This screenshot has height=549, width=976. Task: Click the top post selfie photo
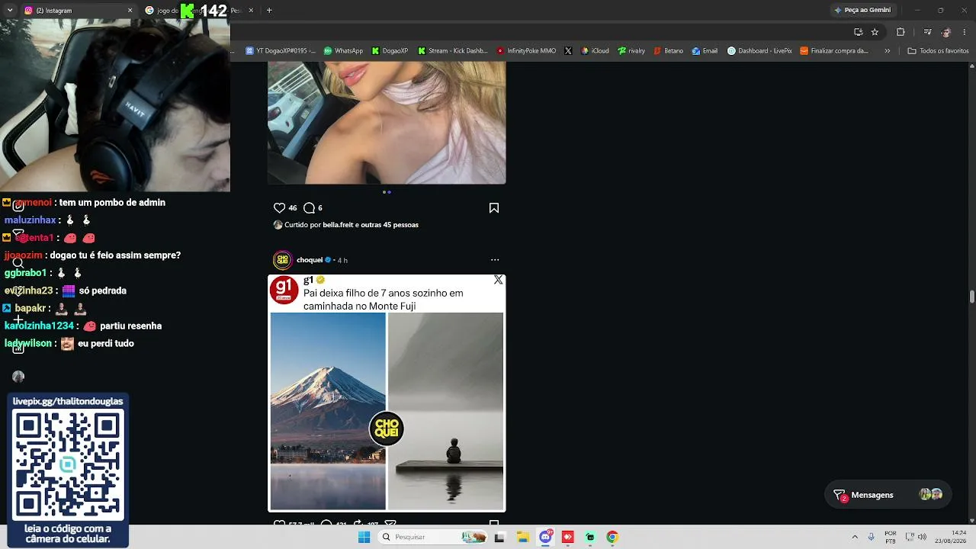click(387, 123)
